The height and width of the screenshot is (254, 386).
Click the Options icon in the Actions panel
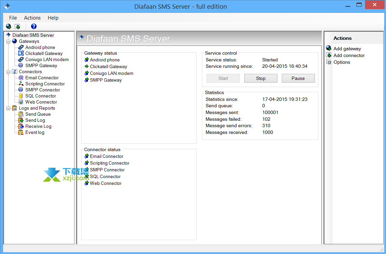point(328,62)
